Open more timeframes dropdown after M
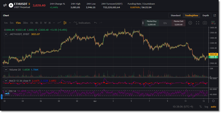 click(54, 23)
